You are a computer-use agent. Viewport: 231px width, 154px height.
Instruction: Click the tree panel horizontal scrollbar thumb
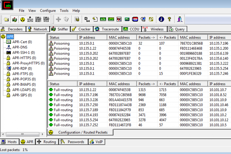tap(22, 134)
